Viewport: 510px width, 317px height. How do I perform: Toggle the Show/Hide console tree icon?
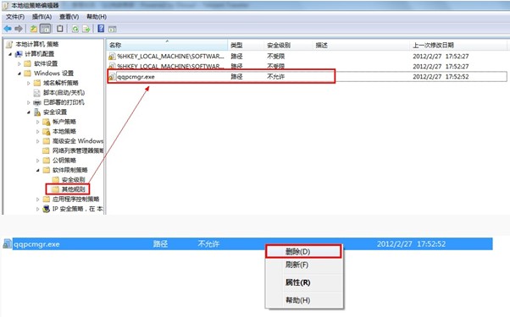point(45,29)
